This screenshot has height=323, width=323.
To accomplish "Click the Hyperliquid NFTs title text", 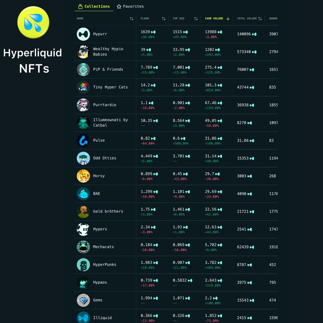I will point(33,61).
